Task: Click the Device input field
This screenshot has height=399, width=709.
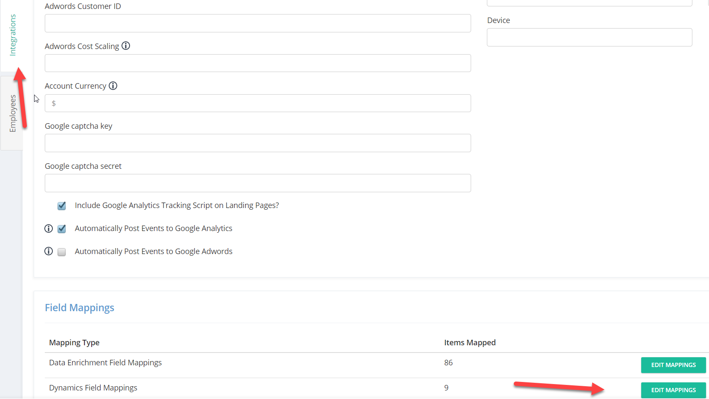Action: point(589,37)
